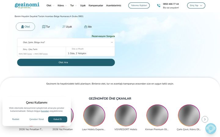Click the phone call icon
Screen dimensions: 220x137
(159, 5)
